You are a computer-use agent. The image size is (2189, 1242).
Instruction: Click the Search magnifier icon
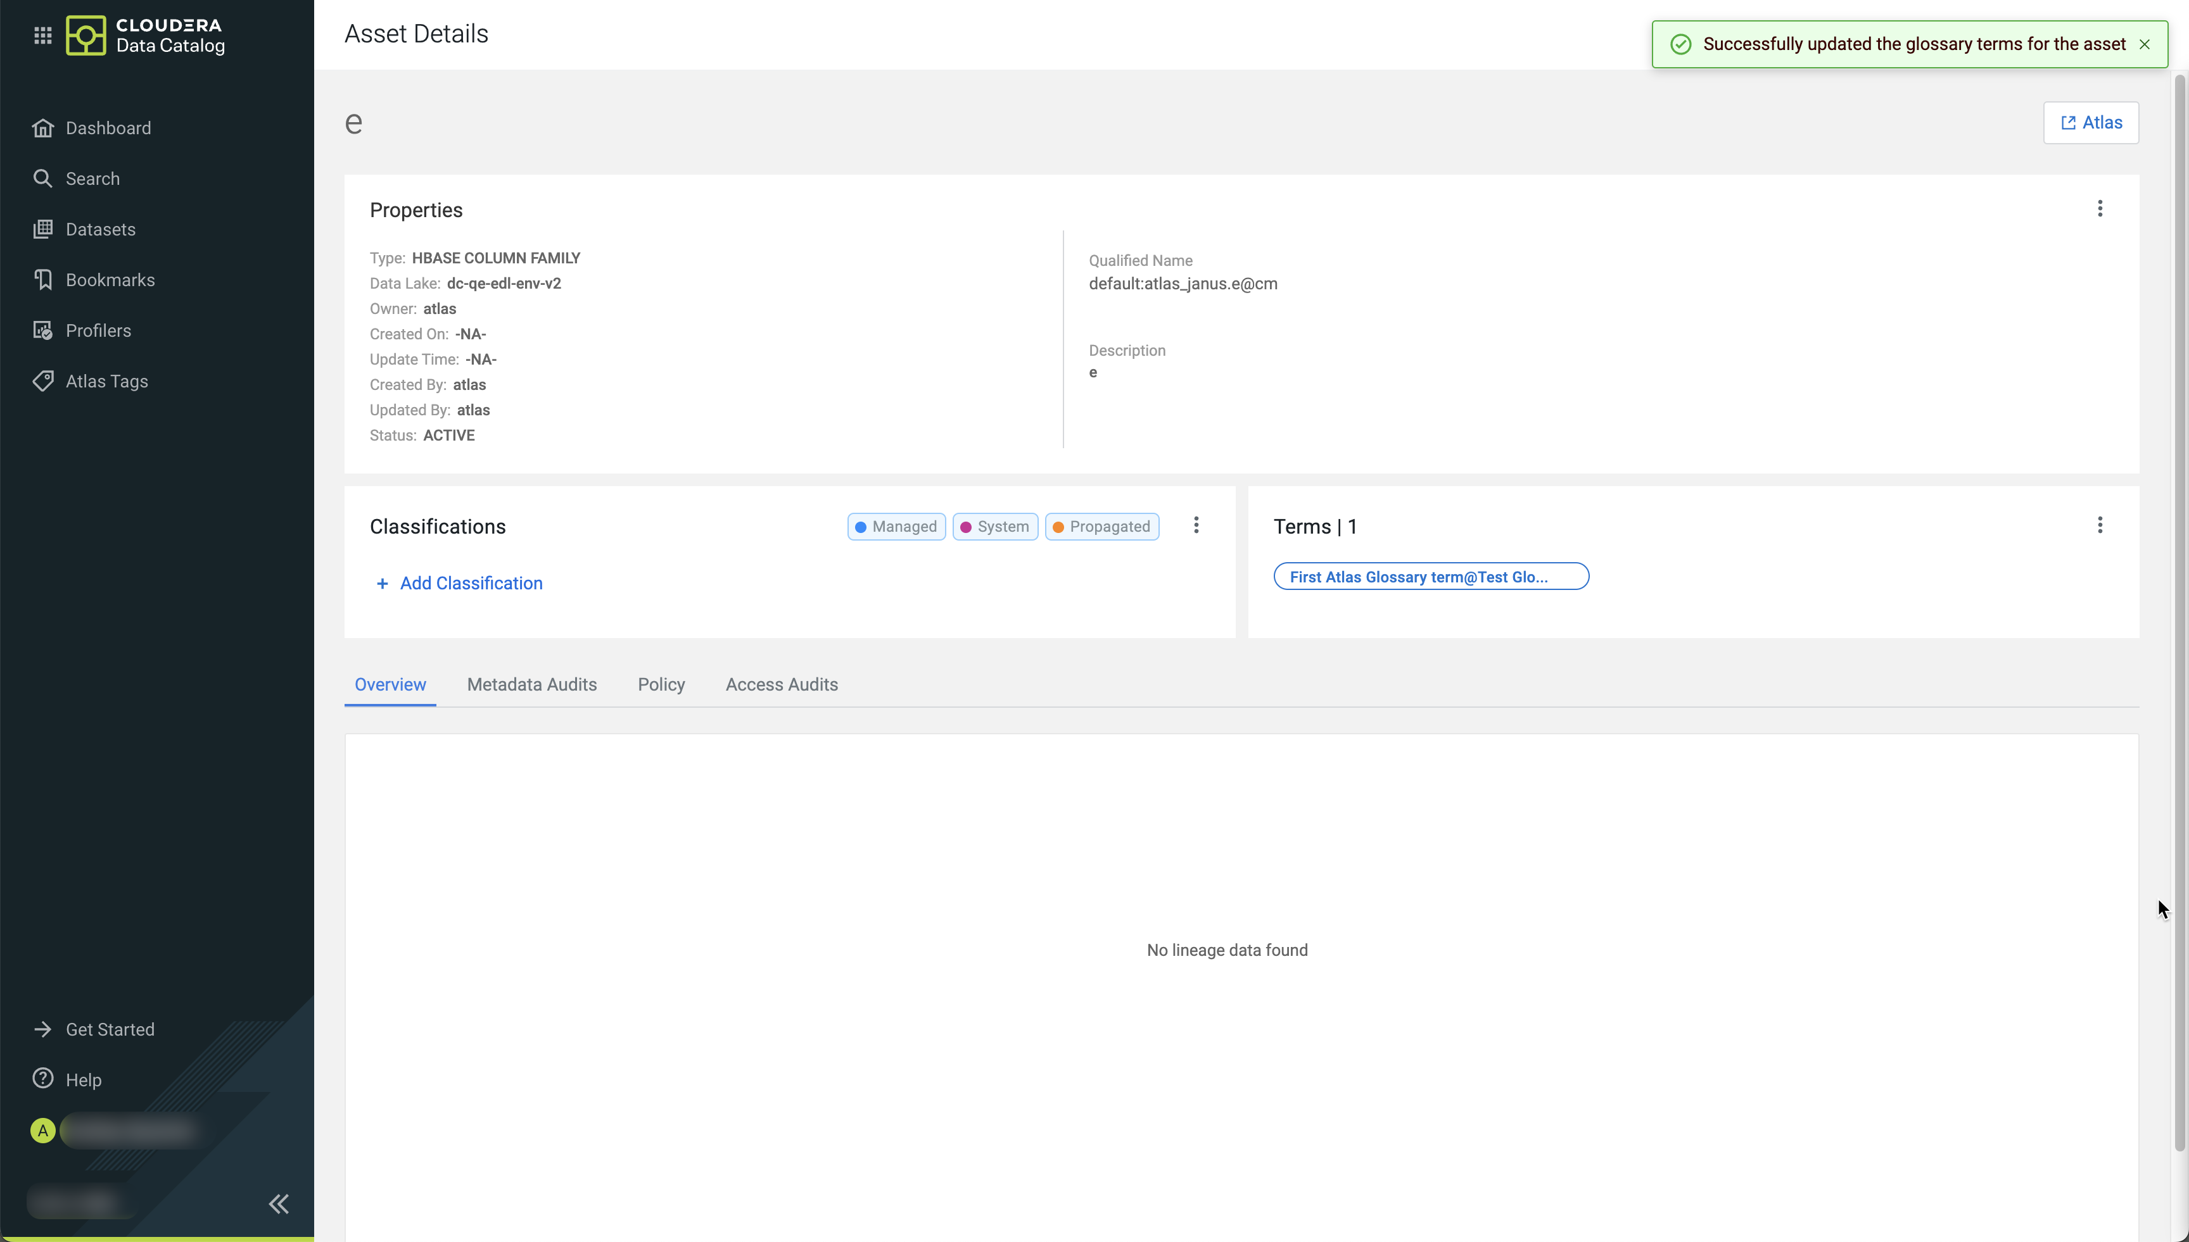tap(42, 179)
